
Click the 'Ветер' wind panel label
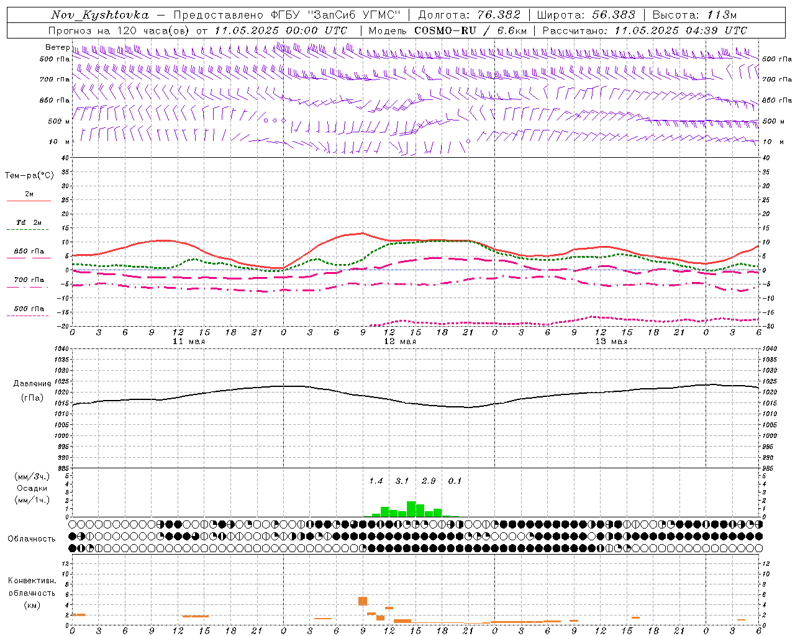57,47
